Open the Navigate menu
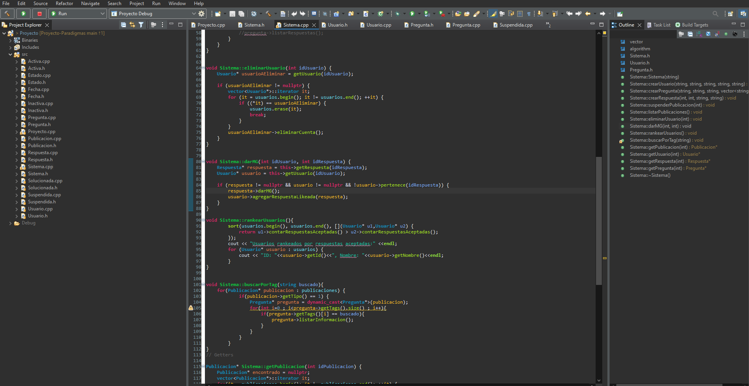Viewport: 749px width, 386px height. [x=90, y=4]
